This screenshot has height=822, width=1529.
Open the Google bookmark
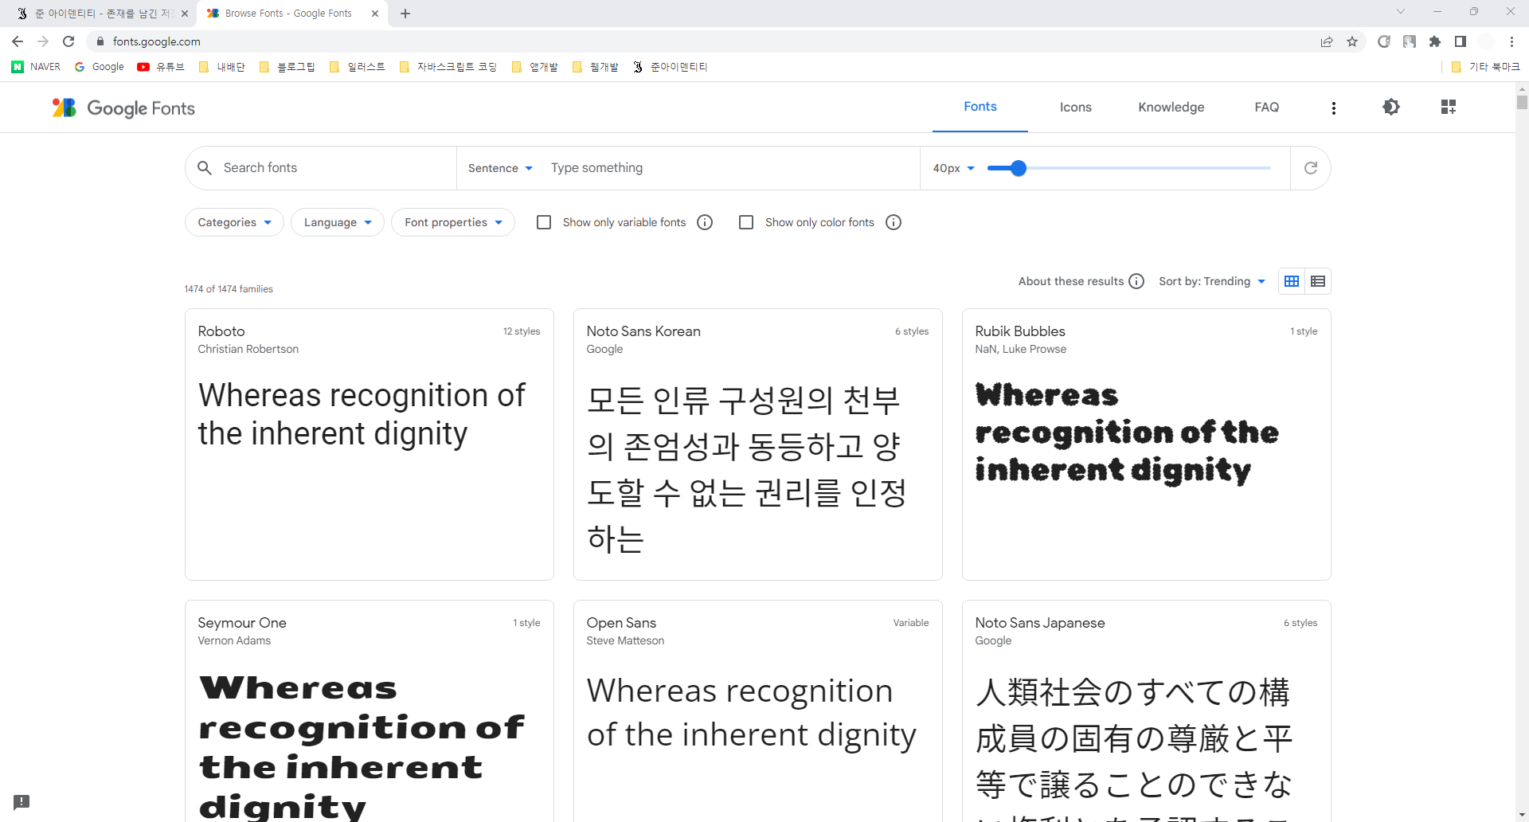[99, 67]
